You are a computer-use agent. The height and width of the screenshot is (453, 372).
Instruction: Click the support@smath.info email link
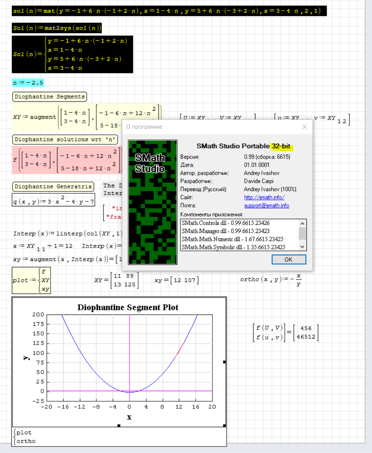pyautogui.click(x=267, y=206)
